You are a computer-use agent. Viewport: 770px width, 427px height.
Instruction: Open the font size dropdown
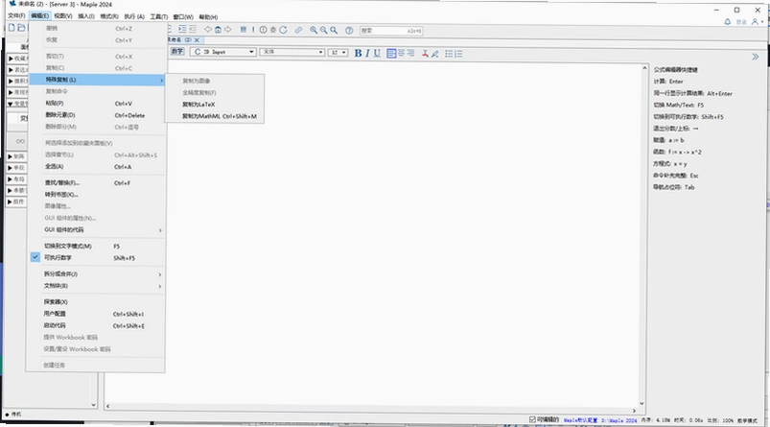pos(338,52)
